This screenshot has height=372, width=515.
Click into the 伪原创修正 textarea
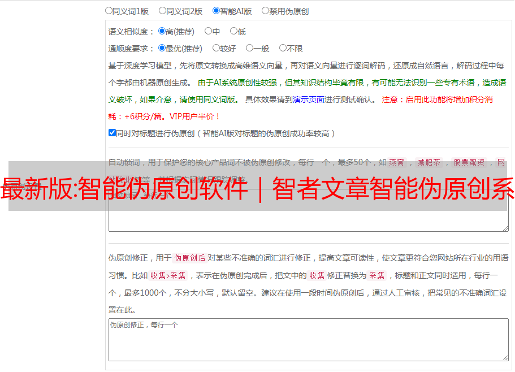pos(309,340)
